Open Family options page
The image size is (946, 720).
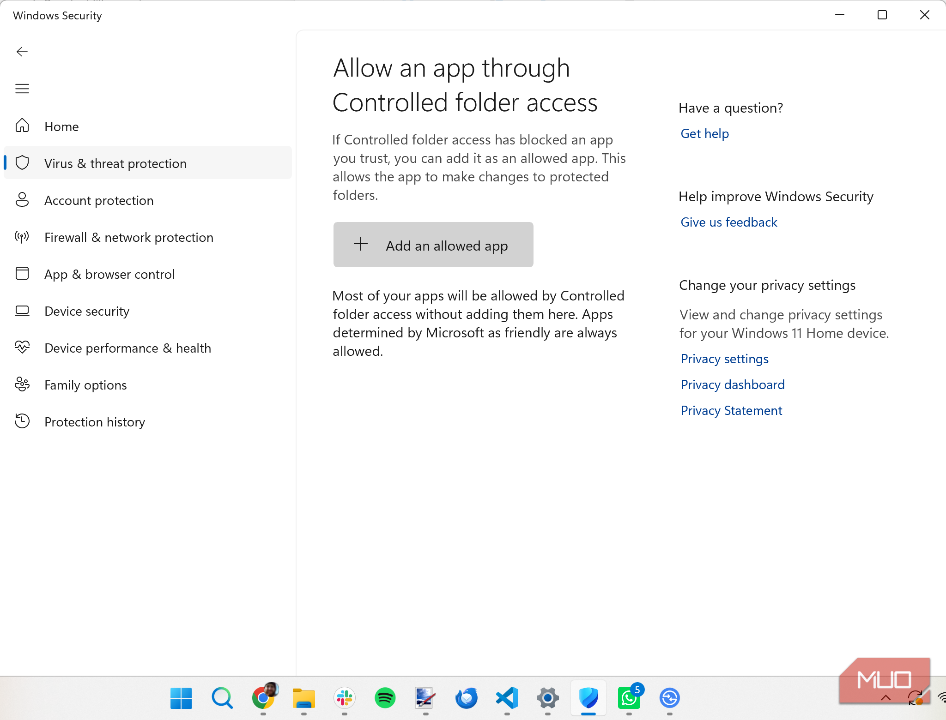(148, 384)
